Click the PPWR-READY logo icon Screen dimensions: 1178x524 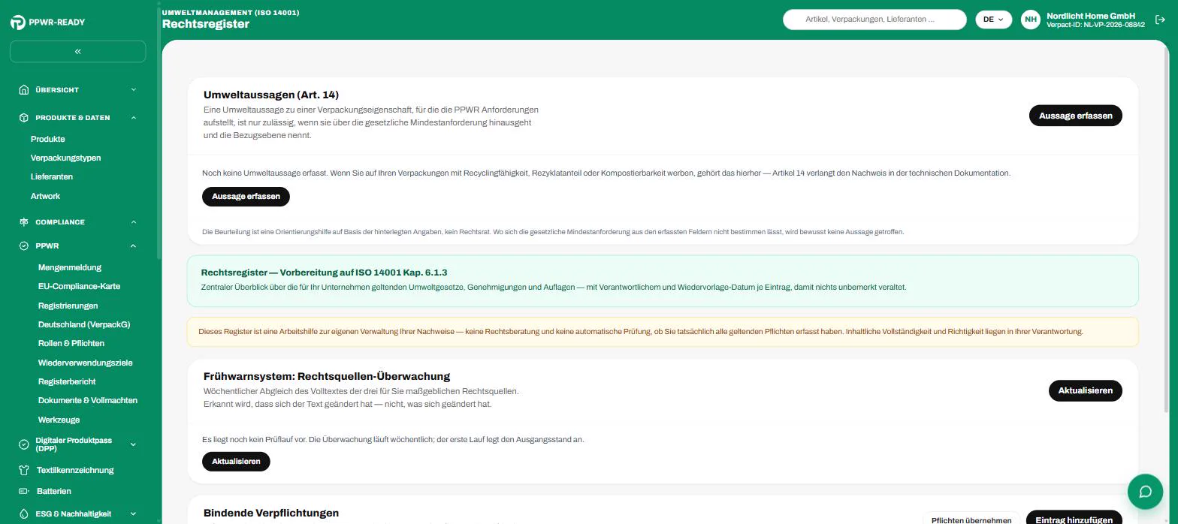[18, 23]
